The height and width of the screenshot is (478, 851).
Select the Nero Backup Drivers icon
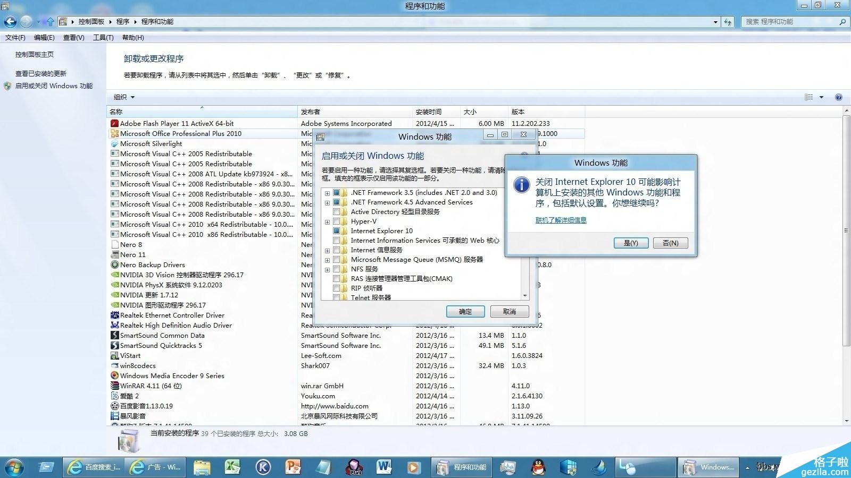click(x=114, y=264)
